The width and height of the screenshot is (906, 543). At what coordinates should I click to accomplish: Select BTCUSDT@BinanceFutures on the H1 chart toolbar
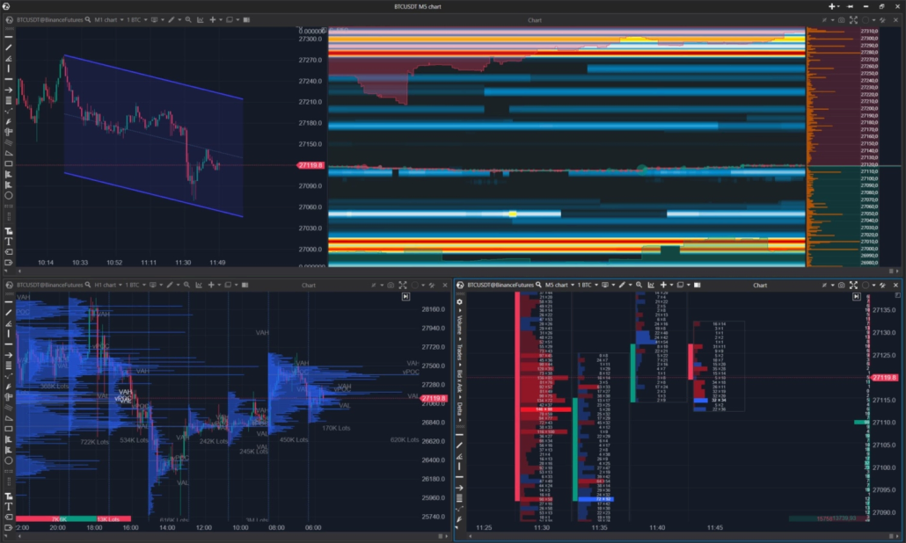tap(50, 285)
